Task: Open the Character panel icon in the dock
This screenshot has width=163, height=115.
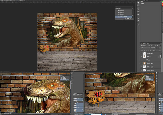Action: pos(138,18)
